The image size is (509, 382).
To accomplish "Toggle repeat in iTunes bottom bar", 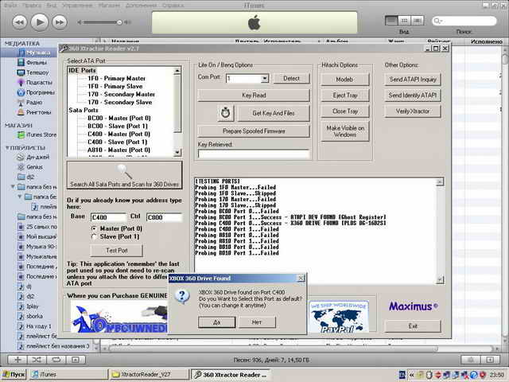I will tap(56, 360).
